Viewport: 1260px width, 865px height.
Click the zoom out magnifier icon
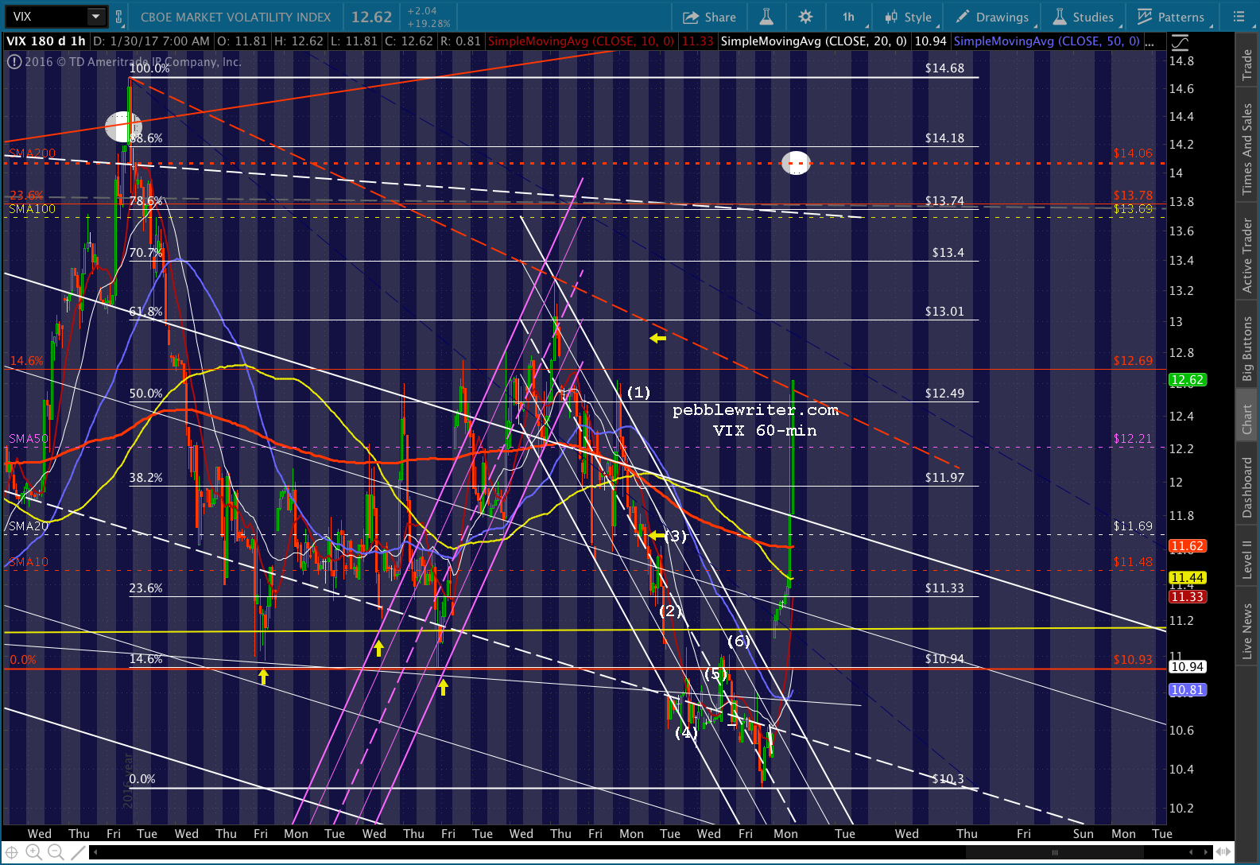55,852
